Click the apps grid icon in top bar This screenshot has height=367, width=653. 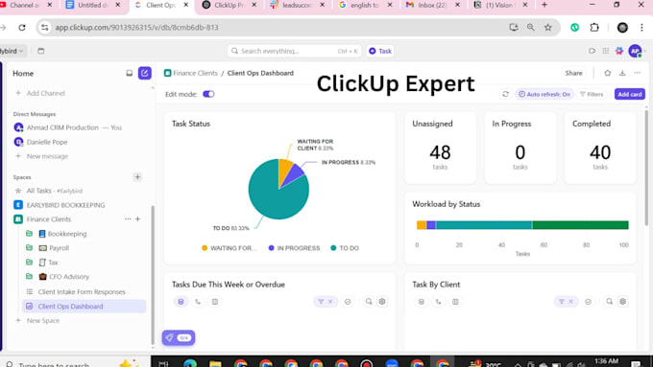(606, 51)
